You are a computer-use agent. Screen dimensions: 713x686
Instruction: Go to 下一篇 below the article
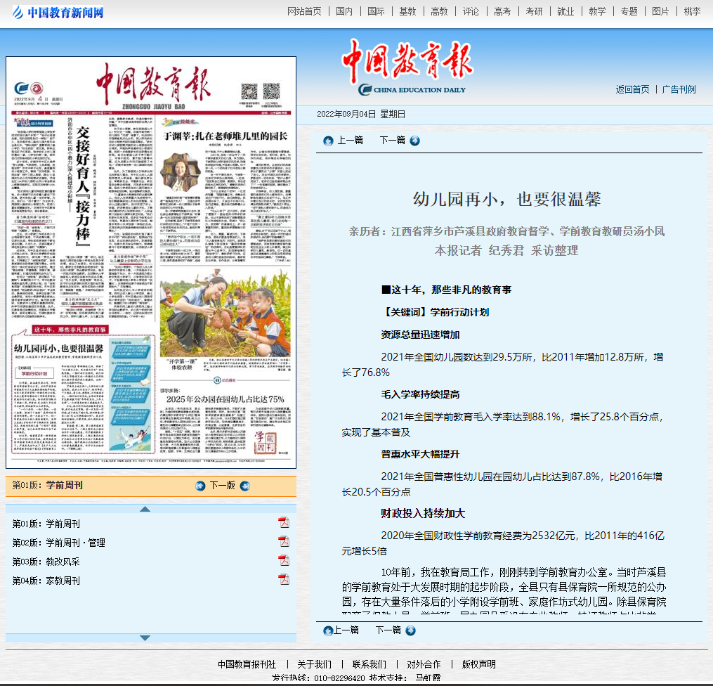pyautogui.click(x=388, y=630)
